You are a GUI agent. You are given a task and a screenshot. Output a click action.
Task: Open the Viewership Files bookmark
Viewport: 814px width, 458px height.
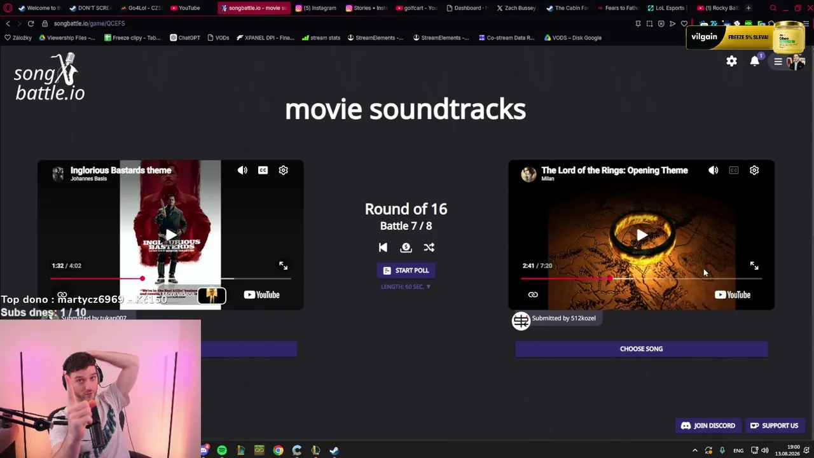pos(67,38)
